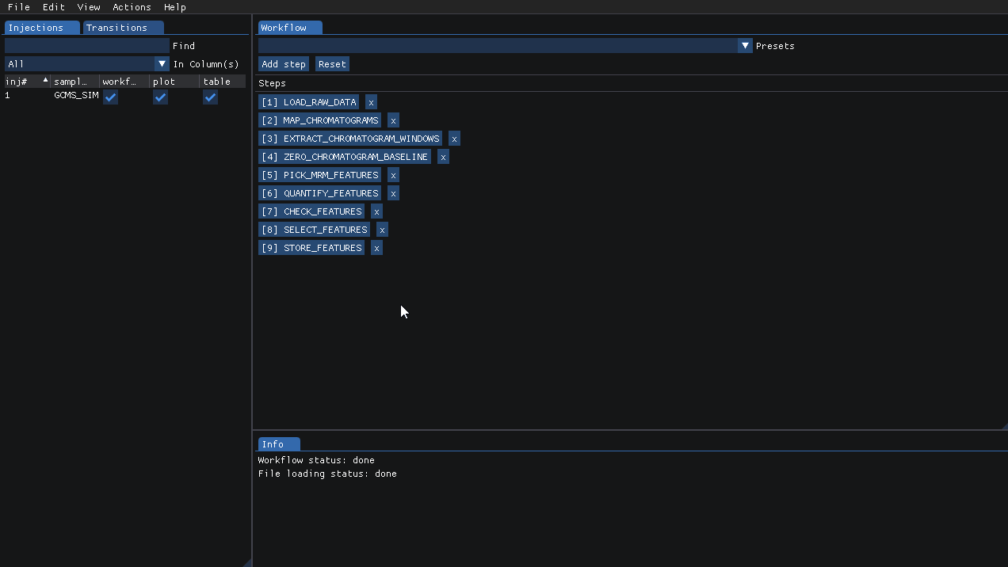Open the File menu

point(18,7)
